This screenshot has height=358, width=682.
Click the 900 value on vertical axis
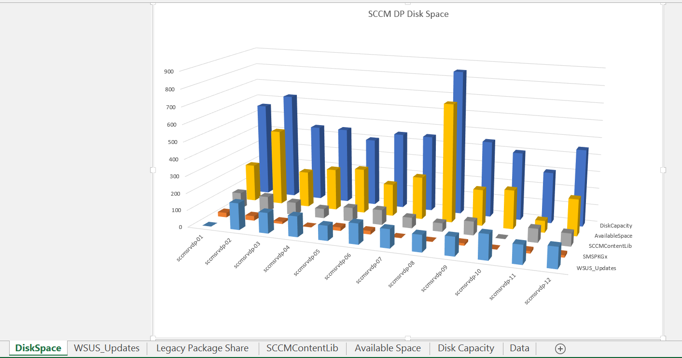pos(168,72)
